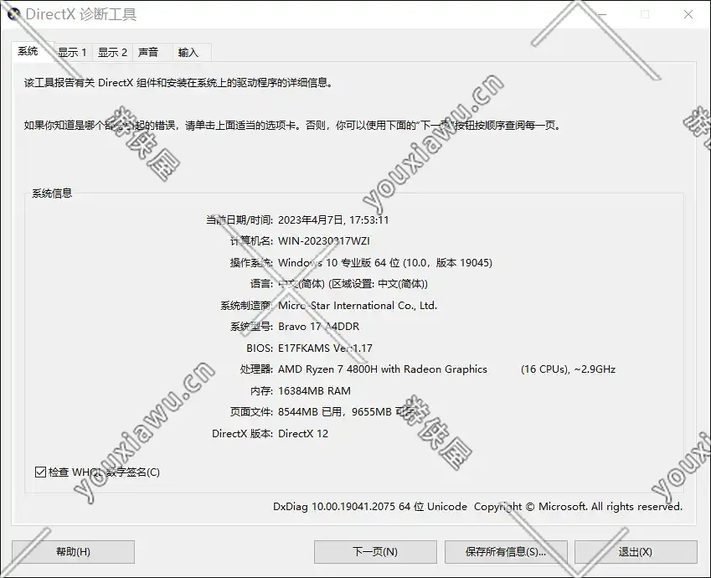Screen dimensions: 711x578
Task: Click the DirectX icon in the title bar
Action: [x=13, y=14]
